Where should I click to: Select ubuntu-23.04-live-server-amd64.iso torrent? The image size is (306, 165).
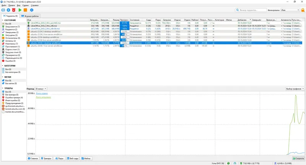click(x=164, y=40)
